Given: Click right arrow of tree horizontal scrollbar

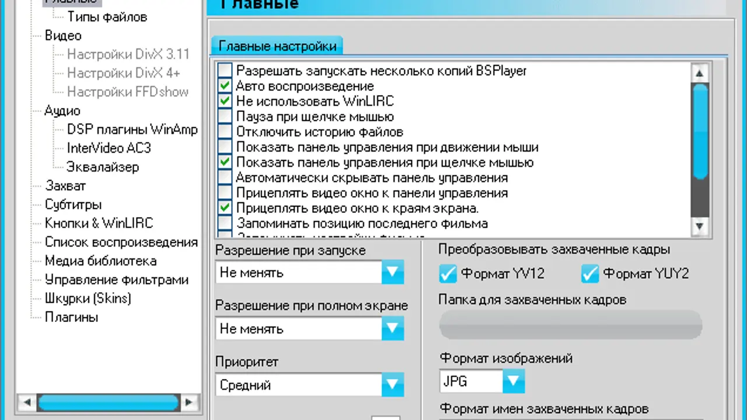Looking at the screenshot, I should [x=189, y=402].
